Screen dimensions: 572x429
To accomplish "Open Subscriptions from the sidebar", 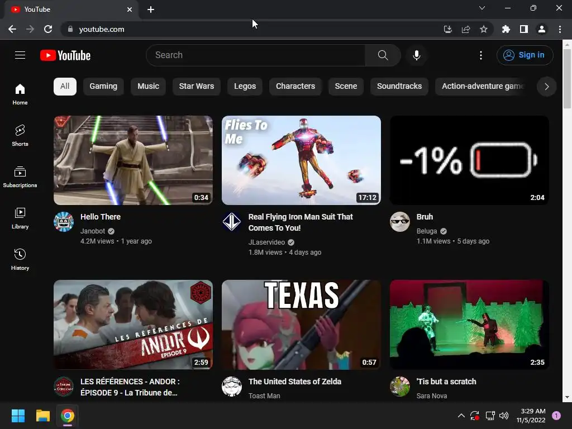I will tap(20, 177).
